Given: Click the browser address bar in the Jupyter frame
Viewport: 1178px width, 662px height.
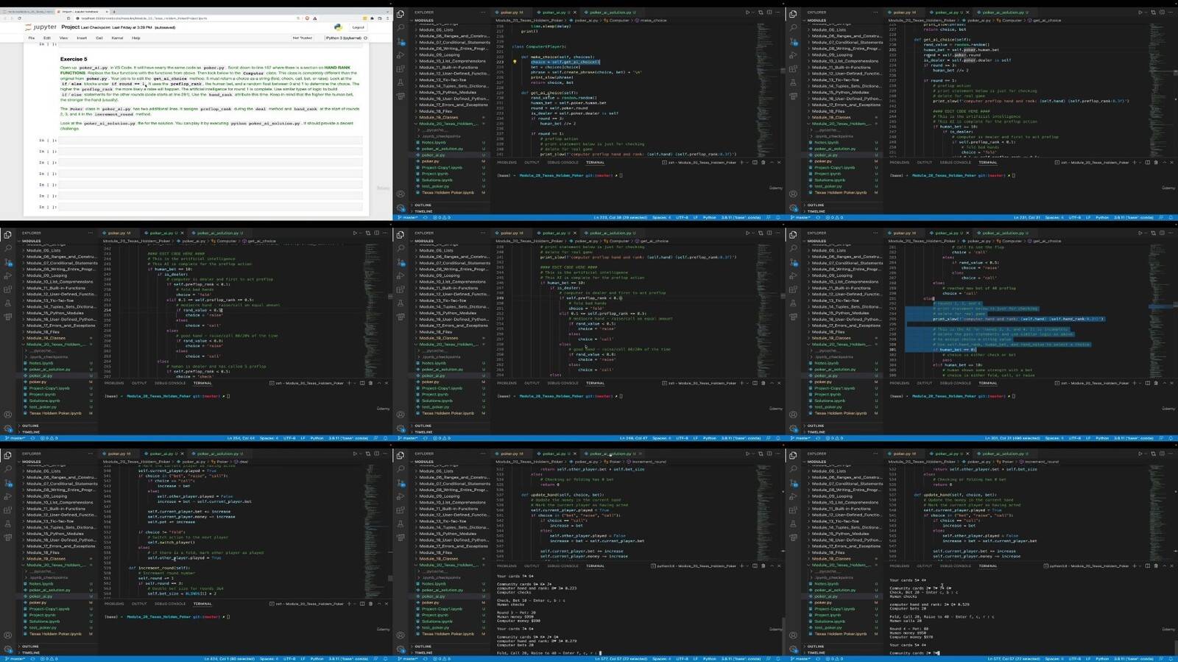Looking at the screenshot, I should [x=188, y=18].
